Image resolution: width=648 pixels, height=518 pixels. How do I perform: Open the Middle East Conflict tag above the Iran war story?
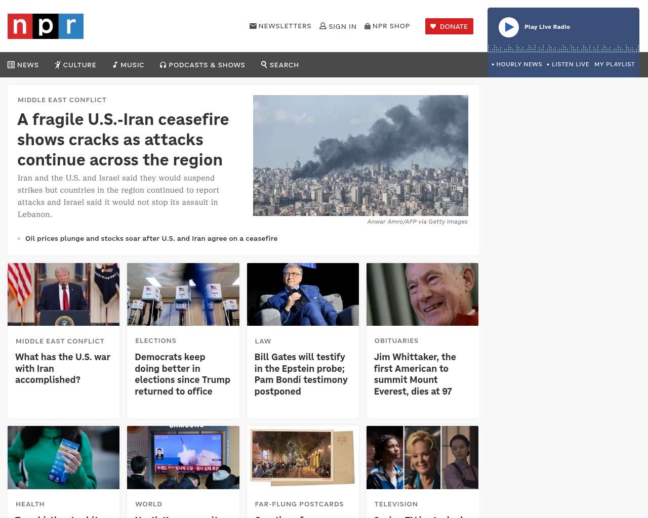tap(60, 341)
